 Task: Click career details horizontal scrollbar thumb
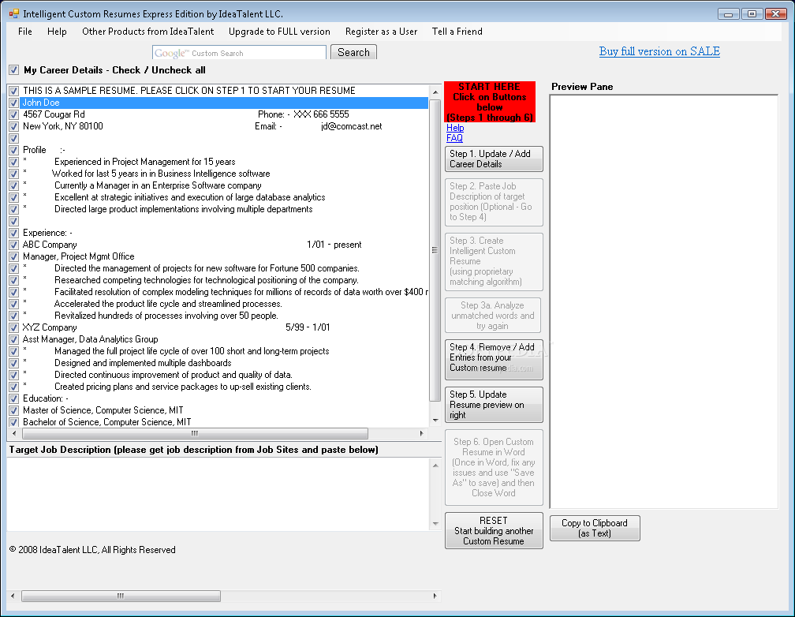(196, 434)
